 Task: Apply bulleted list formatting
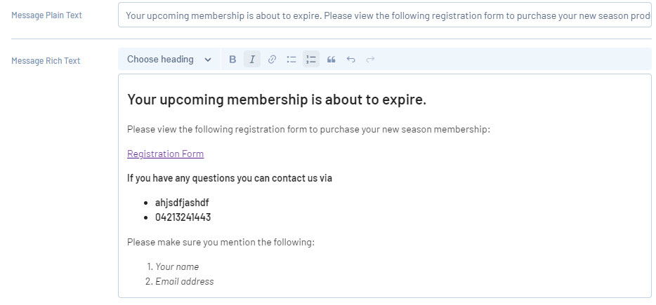(291, 60)
